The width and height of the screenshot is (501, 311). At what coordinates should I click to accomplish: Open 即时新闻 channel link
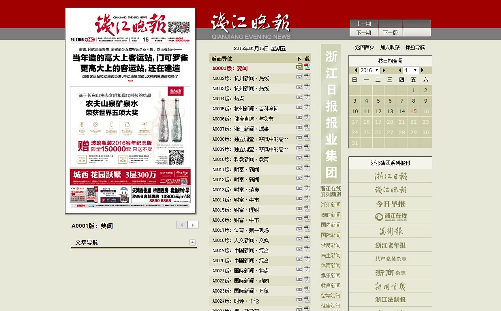[331, 215]
